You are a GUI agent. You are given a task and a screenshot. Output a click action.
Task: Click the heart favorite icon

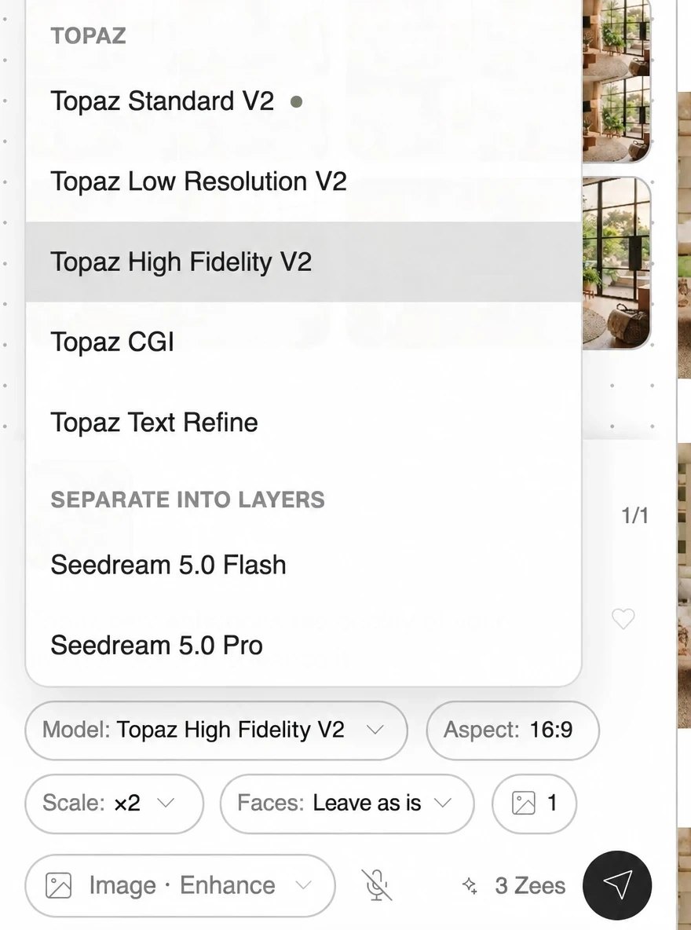(x=623, y=619)
